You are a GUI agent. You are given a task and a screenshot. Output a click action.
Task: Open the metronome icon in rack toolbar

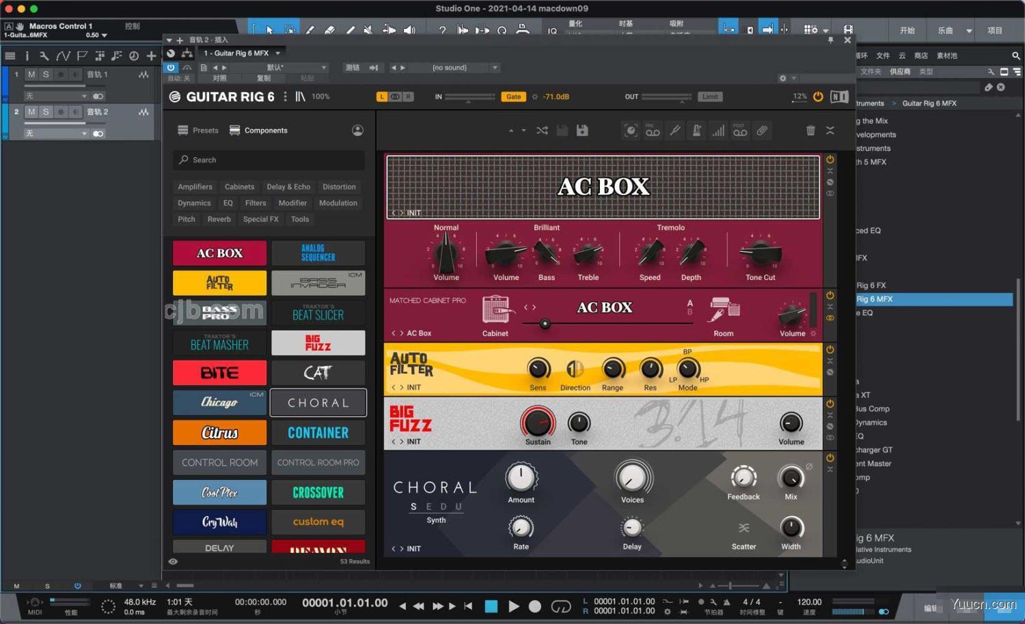(696, 130)
